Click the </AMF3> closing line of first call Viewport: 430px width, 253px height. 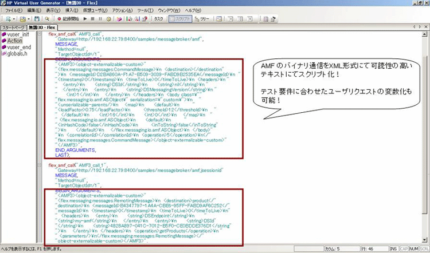click(68, 145)
